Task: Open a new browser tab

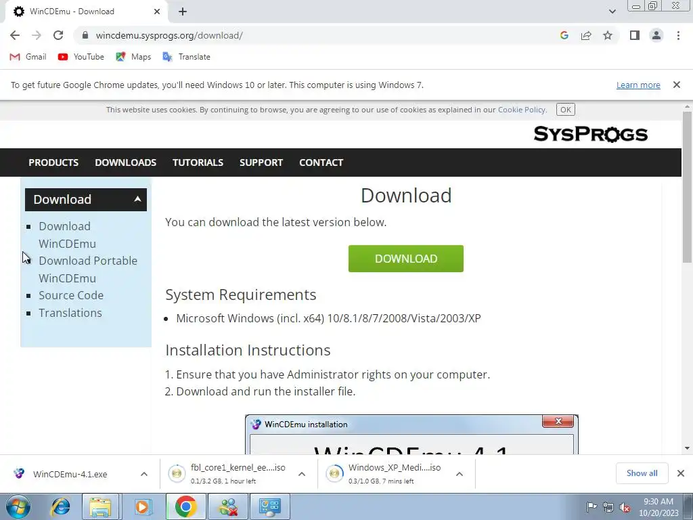Action: point(183,12)
